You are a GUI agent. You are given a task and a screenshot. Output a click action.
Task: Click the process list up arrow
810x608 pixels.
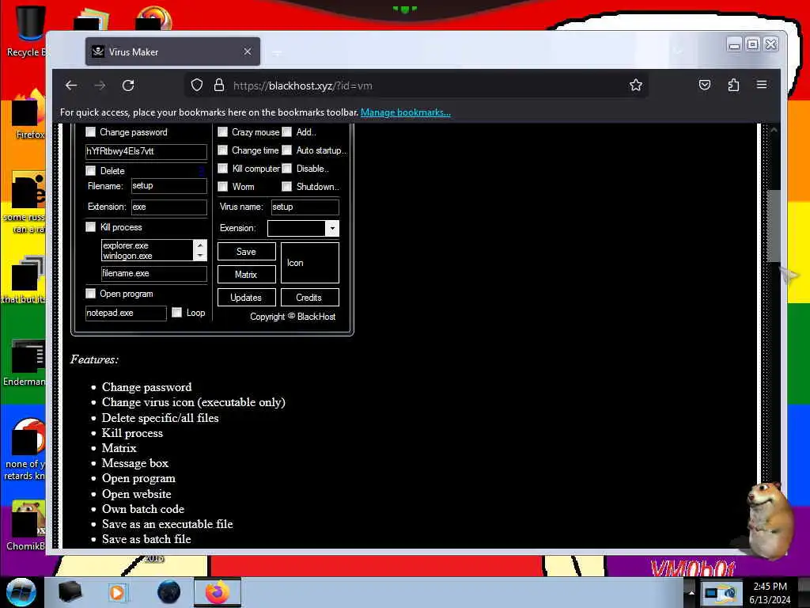coord(200,245)
